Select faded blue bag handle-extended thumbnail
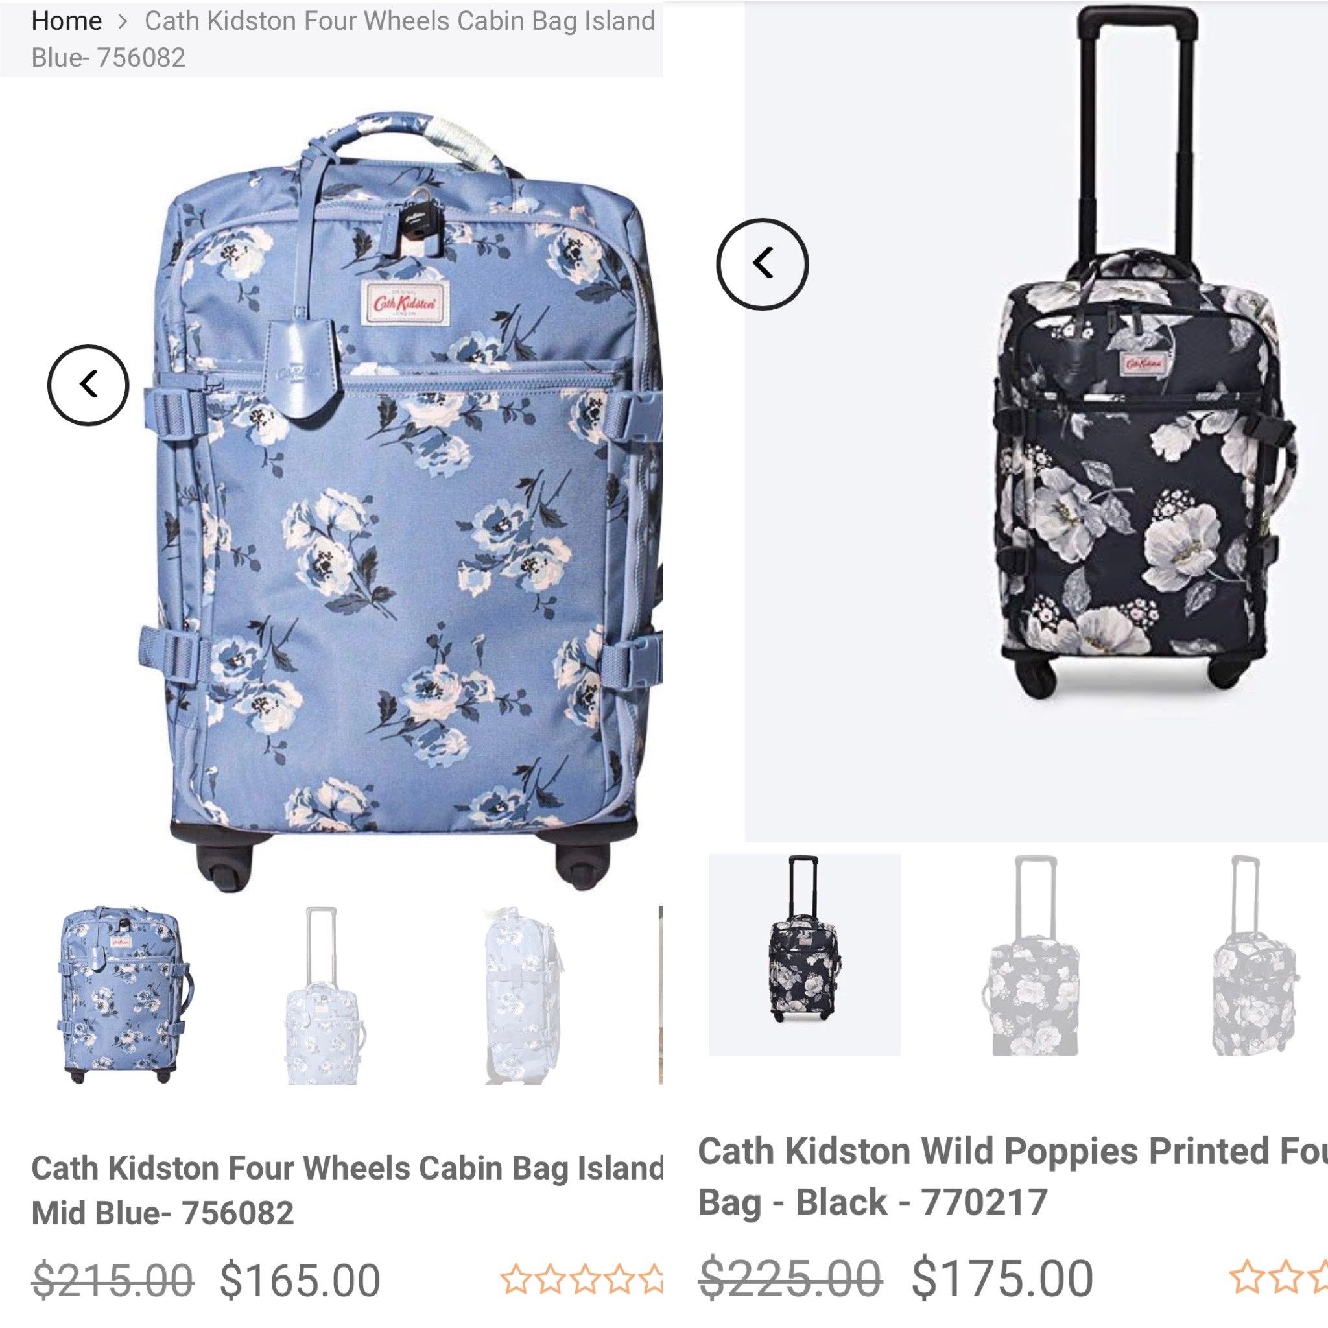 (321, 995)
